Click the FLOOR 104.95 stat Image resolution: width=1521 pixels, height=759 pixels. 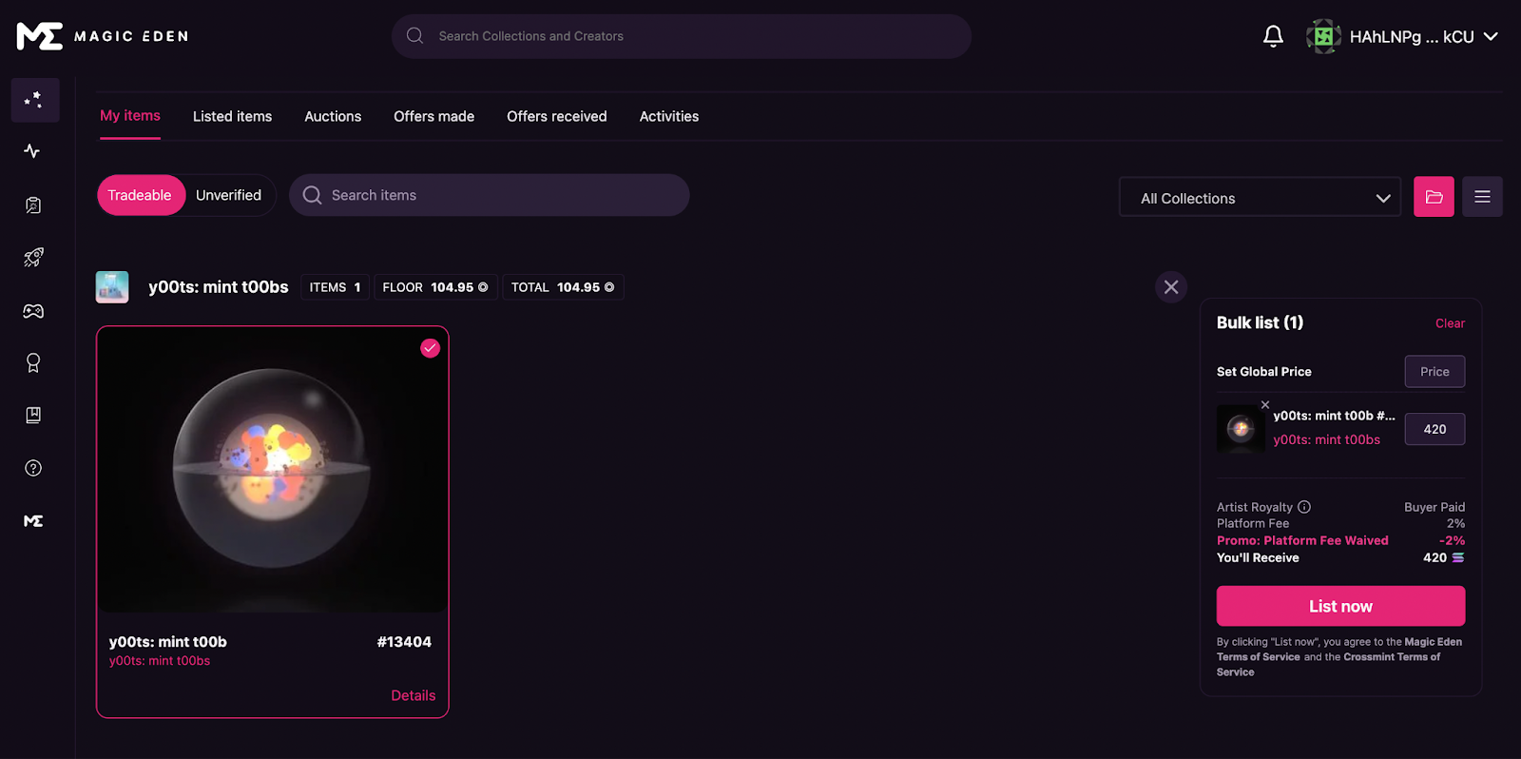pos(435,287)
